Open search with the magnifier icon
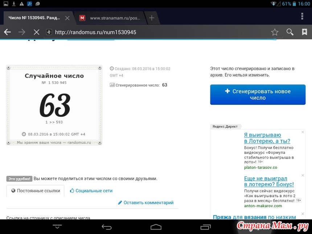Screen dimensions: 312x234 290,32
